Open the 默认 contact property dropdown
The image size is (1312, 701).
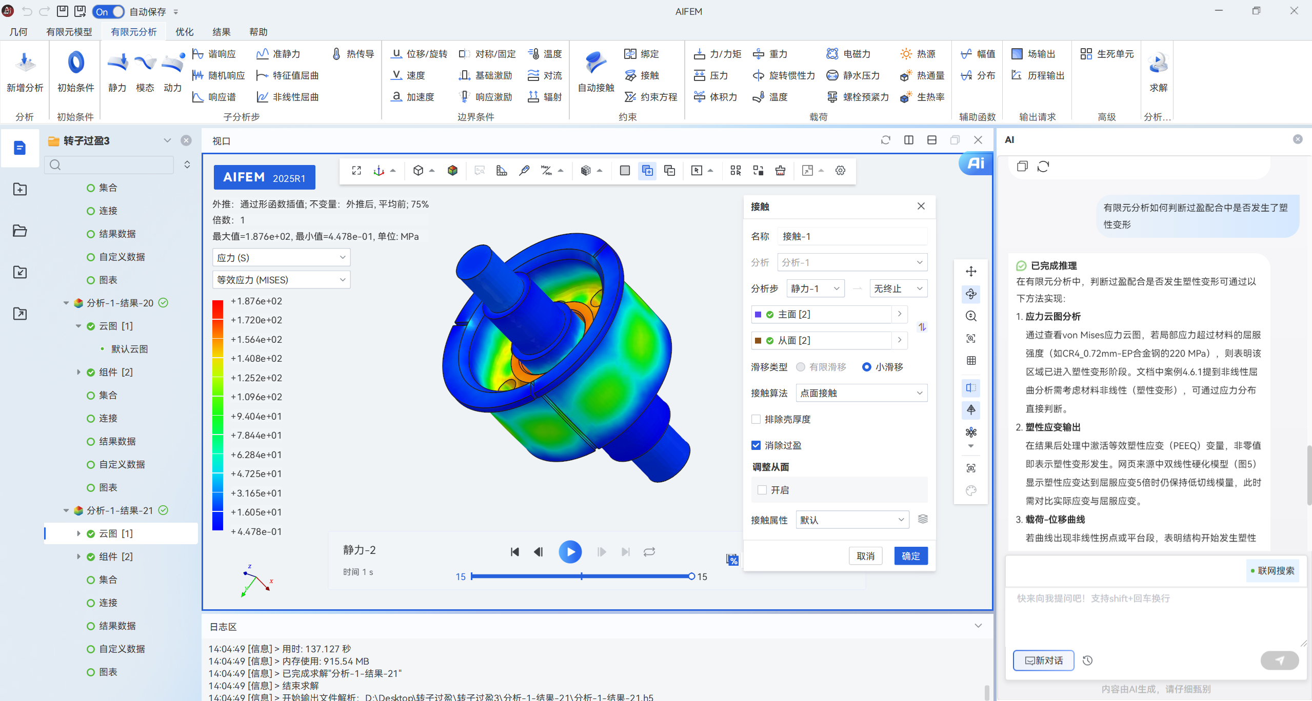click(x=852, y=520)
